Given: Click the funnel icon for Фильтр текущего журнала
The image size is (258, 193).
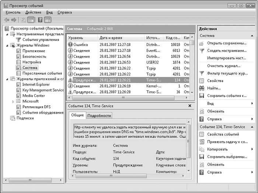Looking at the screenshot, I should 202,73.
